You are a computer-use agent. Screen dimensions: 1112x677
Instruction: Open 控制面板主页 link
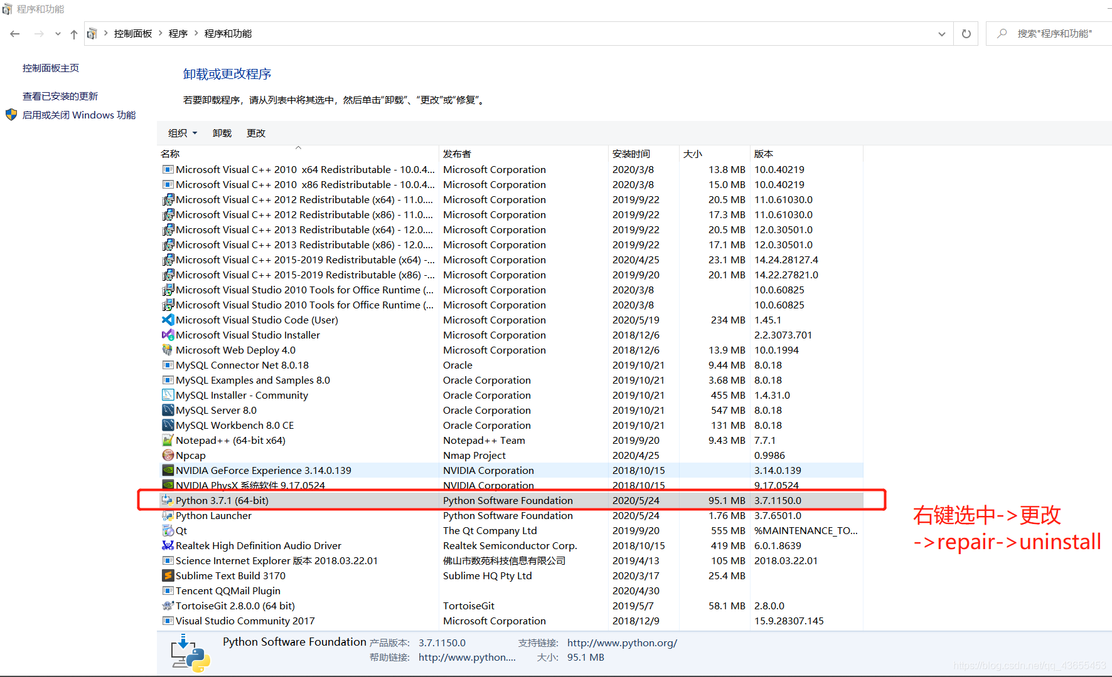[x=51, y=68]
